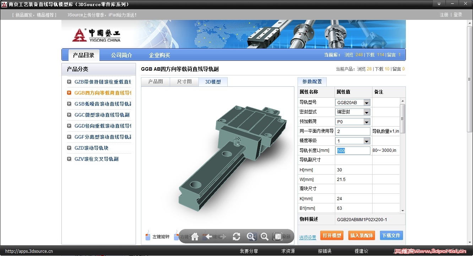Click the parameter table scroll-up arrow

(402, 101)
